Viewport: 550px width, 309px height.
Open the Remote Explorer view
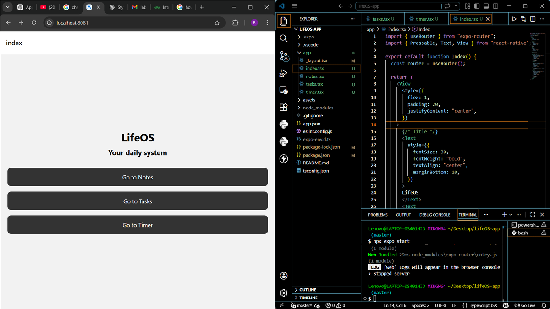tap(284, 90)
